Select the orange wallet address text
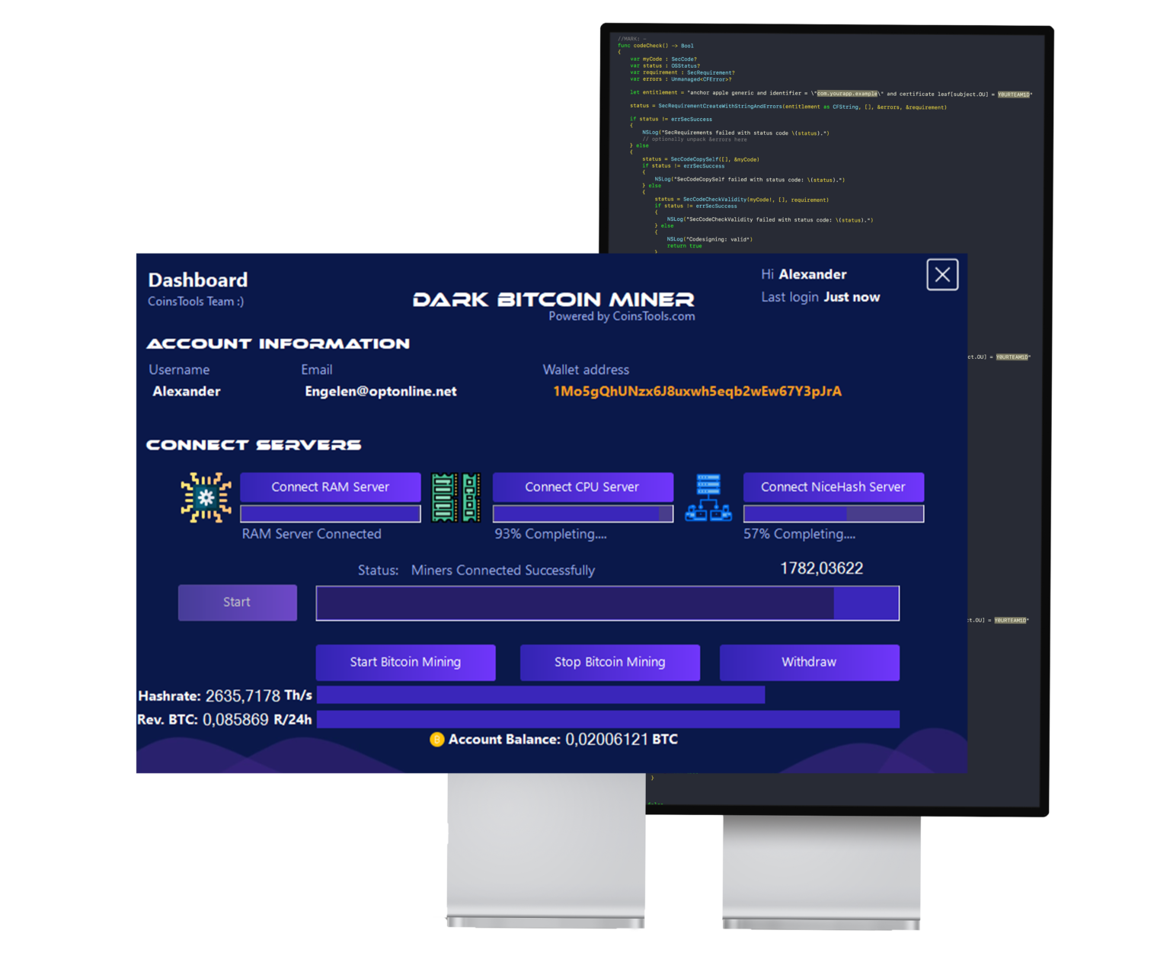Viewport: 1170px width, 975px height. (x=697, y=392)
